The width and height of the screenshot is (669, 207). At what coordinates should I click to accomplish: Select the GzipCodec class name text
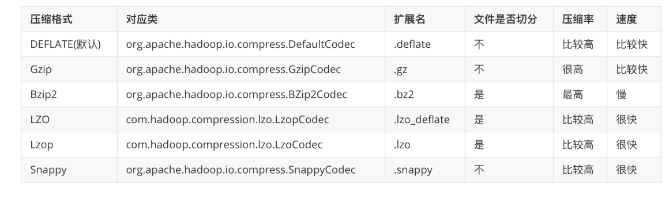coord(234,69)
